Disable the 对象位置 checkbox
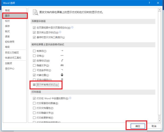164x132 pixels. coord(34,75)
